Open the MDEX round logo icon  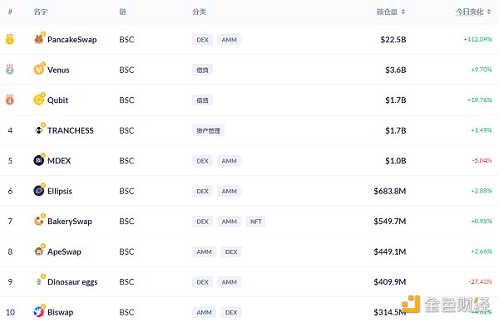tap(39, 160)
